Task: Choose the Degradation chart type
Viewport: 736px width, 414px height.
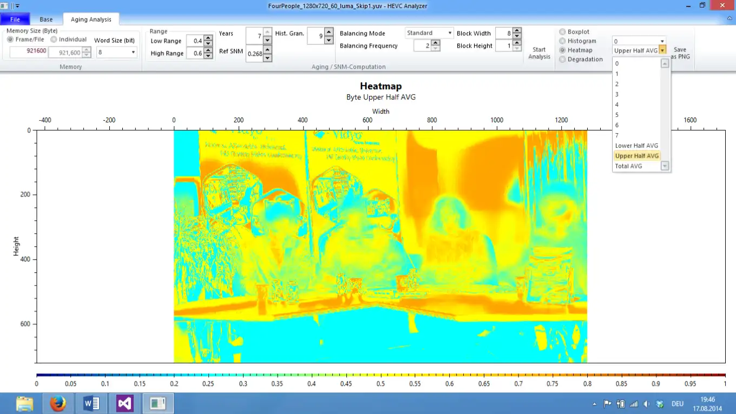Action: coord(581,60)
